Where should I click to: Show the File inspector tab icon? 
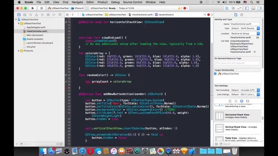point(236,15)
